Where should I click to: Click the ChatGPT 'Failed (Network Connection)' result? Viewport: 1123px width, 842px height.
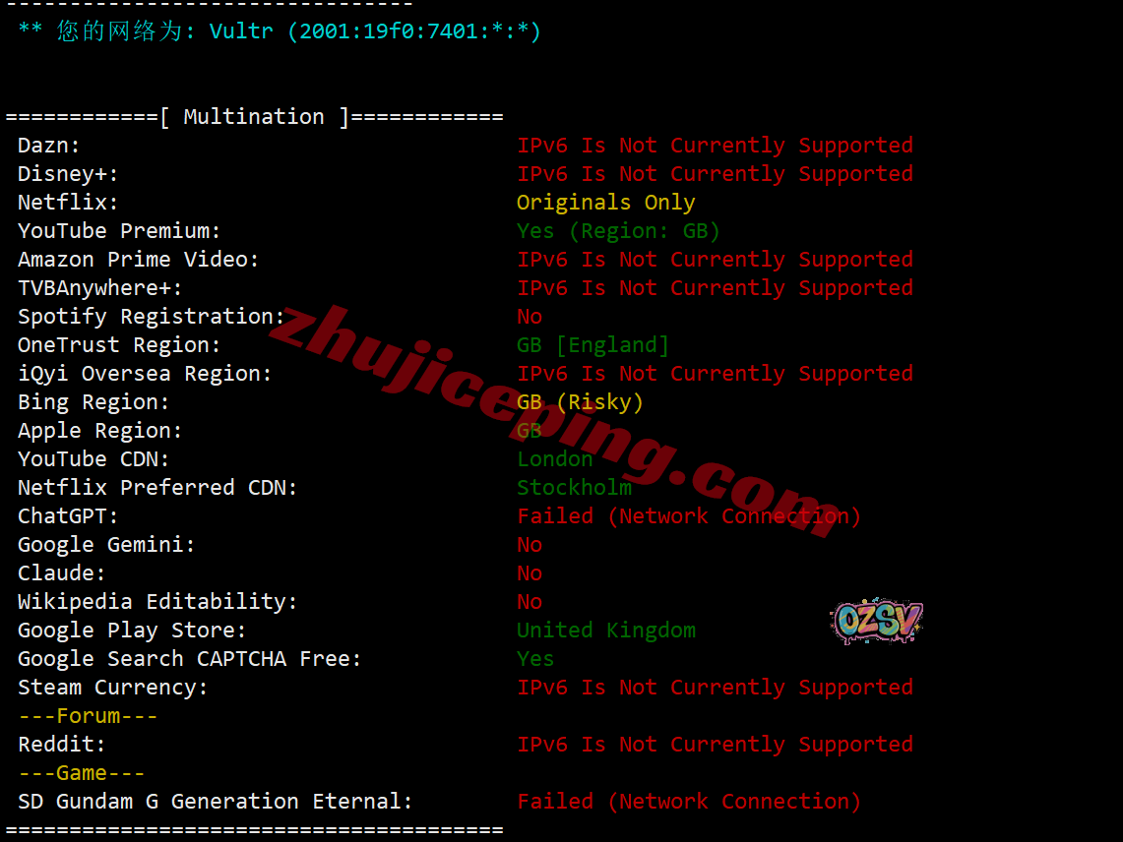point(689,516)
